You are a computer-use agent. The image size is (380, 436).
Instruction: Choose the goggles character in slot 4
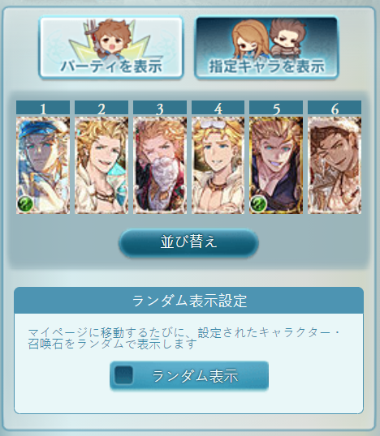pyautogui.click(x=218, y=165)
